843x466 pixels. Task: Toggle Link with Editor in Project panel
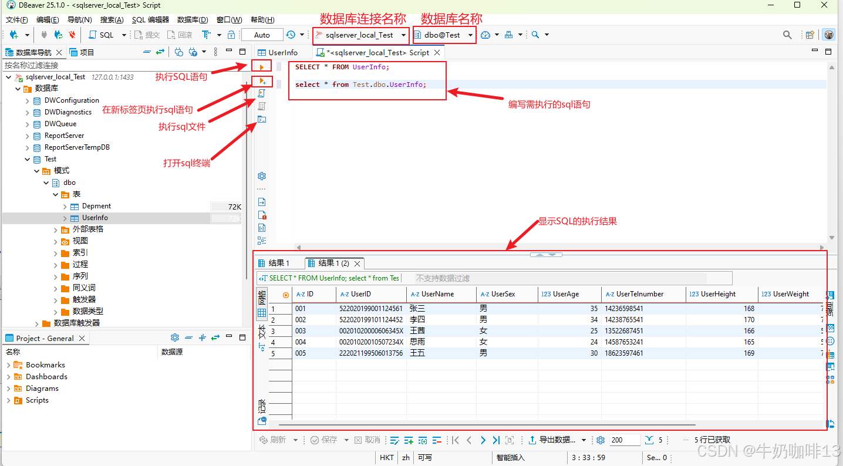[215, 337]
